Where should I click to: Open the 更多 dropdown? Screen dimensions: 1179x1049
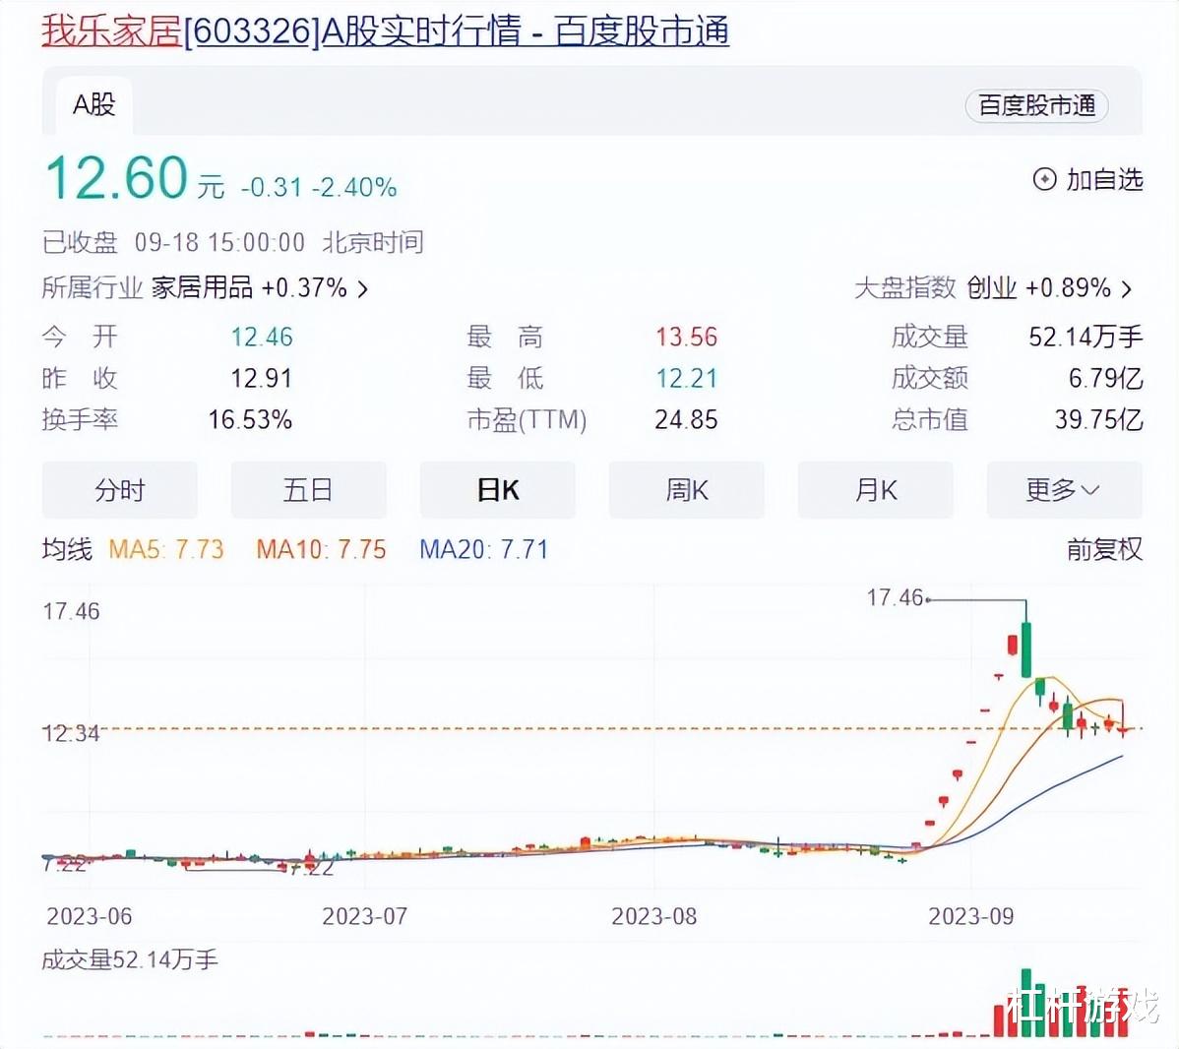pos(1064,490)
